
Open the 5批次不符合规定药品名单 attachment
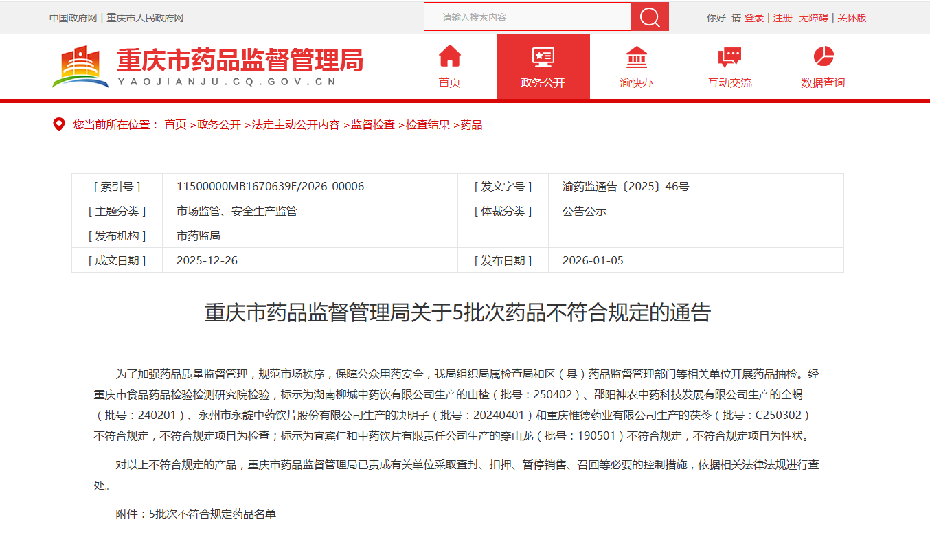tap(212, 514)
